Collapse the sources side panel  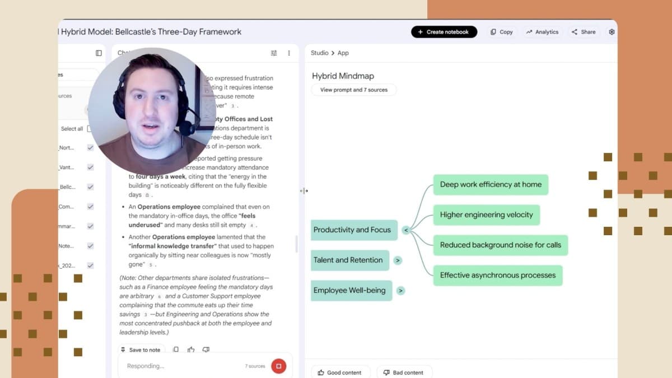[99, 53]
